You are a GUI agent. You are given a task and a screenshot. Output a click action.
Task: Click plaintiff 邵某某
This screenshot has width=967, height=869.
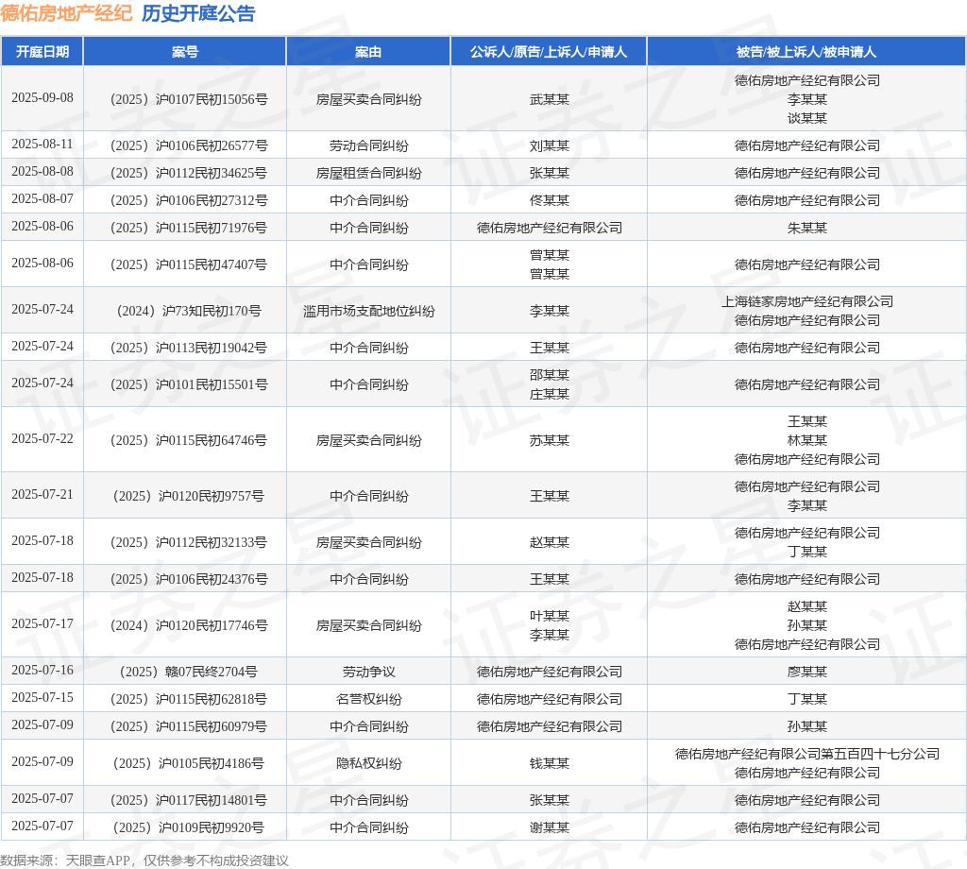pos(549,375)
